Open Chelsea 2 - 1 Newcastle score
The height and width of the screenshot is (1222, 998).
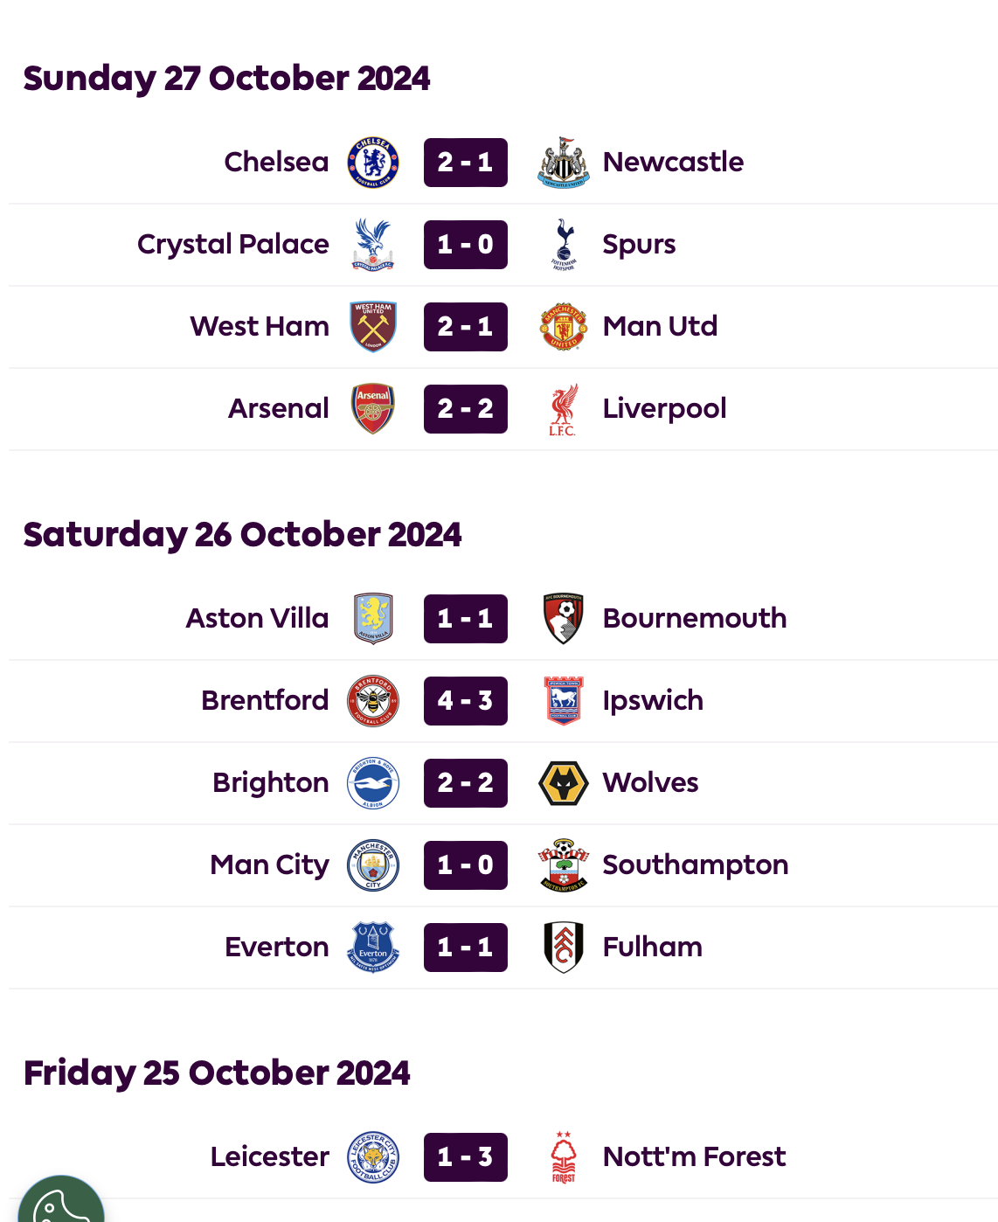466,163
